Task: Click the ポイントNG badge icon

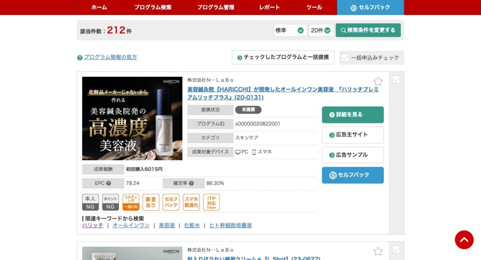Action: [x=110, y=202]
